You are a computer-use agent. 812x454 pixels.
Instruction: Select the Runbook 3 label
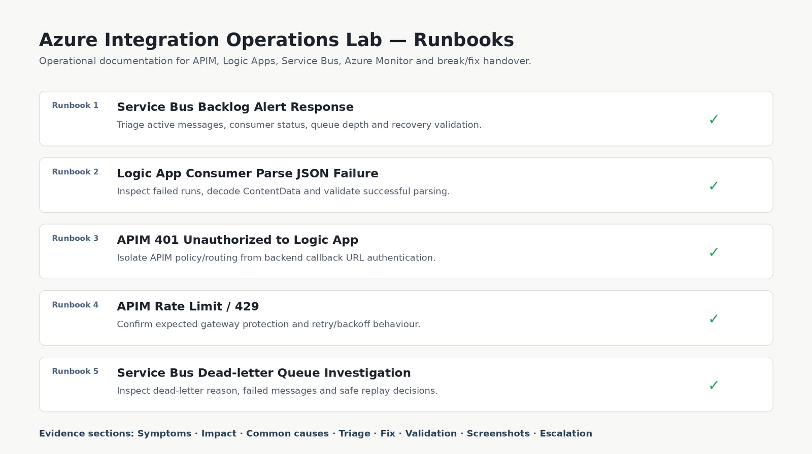(75, 238)
